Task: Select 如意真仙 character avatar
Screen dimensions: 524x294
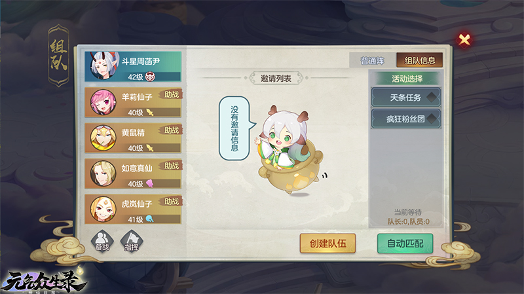Action: pos(103,174)
